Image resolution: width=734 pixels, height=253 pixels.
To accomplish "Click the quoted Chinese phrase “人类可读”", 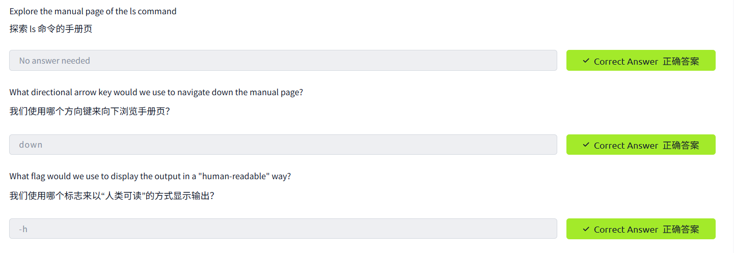I will (118, 195).
